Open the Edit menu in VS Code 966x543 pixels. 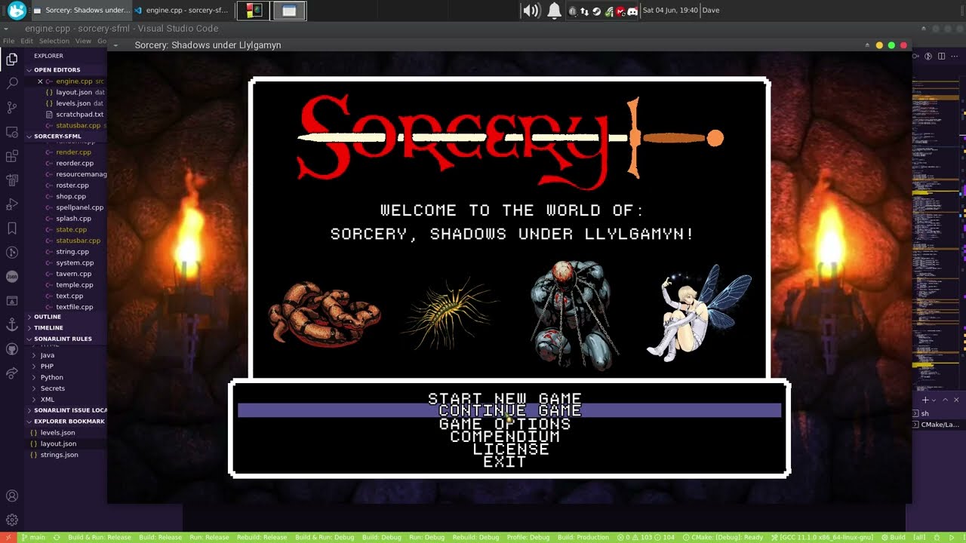pos(26,41)
